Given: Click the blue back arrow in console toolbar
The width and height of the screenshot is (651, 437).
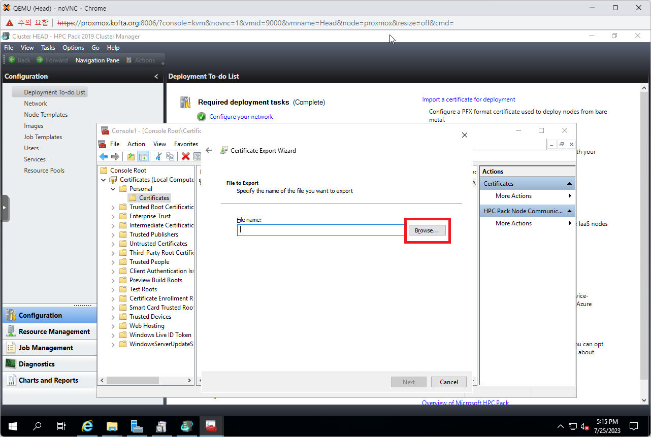Looking at the screenshot, I should (x=104, y=156).
